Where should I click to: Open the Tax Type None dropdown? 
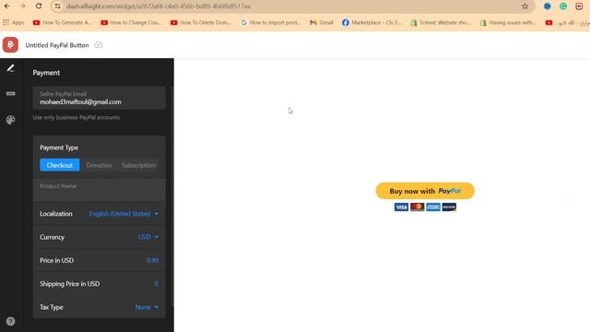(147, 307)
